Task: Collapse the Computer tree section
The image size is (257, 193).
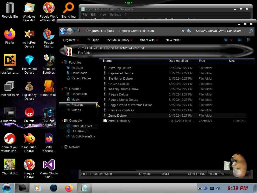Action: (62, 121)
